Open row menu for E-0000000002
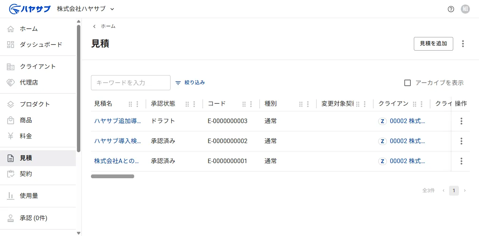Image resolution: width=479 pixels, height=236 pixels. 461,141
